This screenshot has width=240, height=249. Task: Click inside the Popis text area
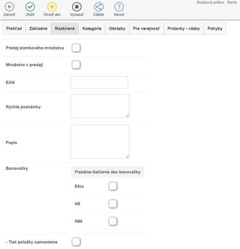click(100, 142)
